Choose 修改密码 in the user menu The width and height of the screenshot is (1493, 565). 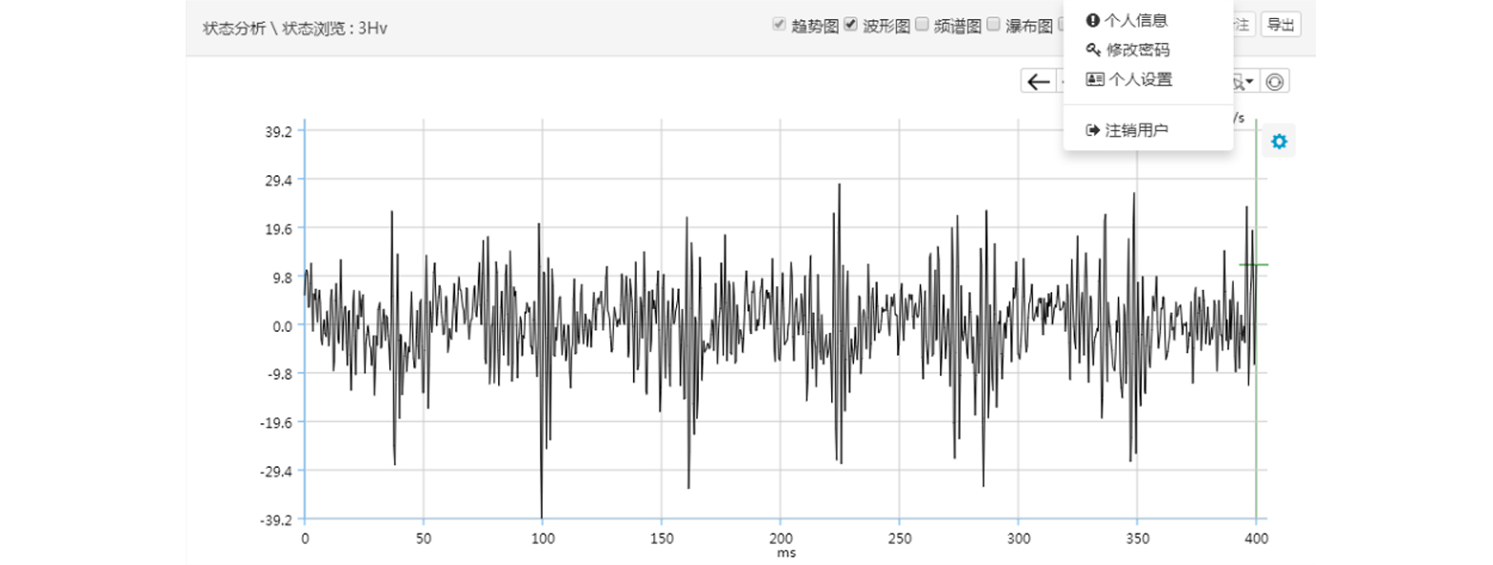(1137, 50)
